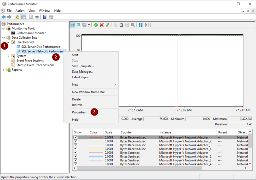Click Paste Counter List clipboard icon
This screenshot has height=180, width=256.
121,25
